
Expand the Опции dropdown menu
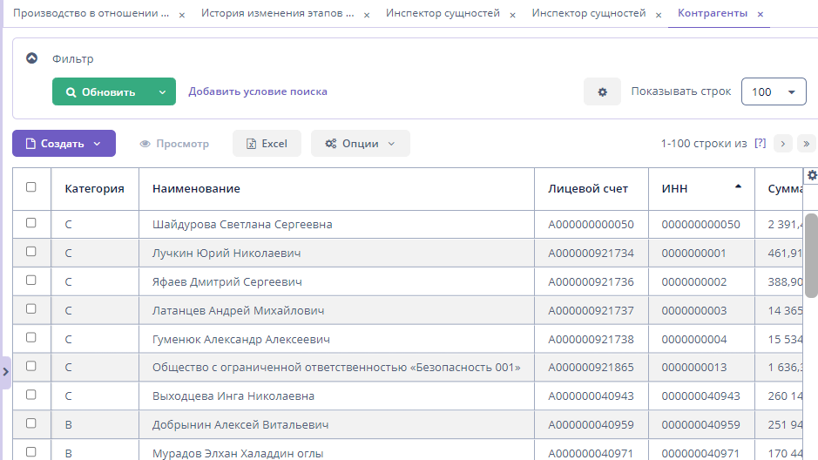360,144
